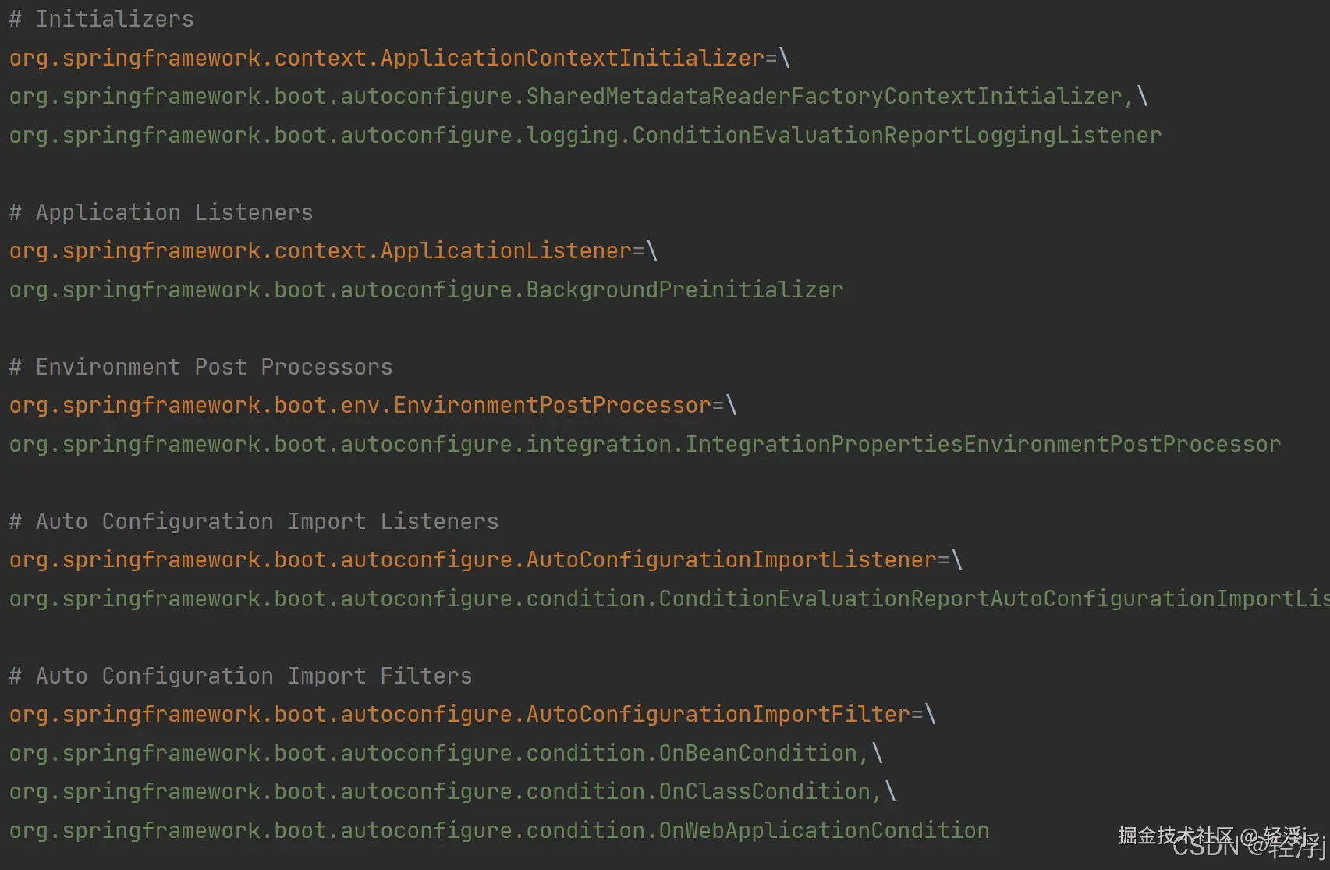This screenshot has width=1330, height=870.
Task: Select the env.EnvironmentPostProcessor property key
Action: point(360,405)
